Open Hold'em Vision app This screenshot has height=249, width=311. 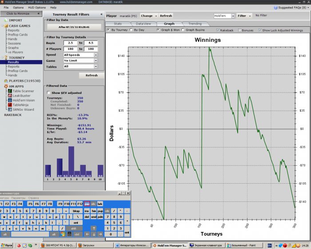tap(23, 100)
